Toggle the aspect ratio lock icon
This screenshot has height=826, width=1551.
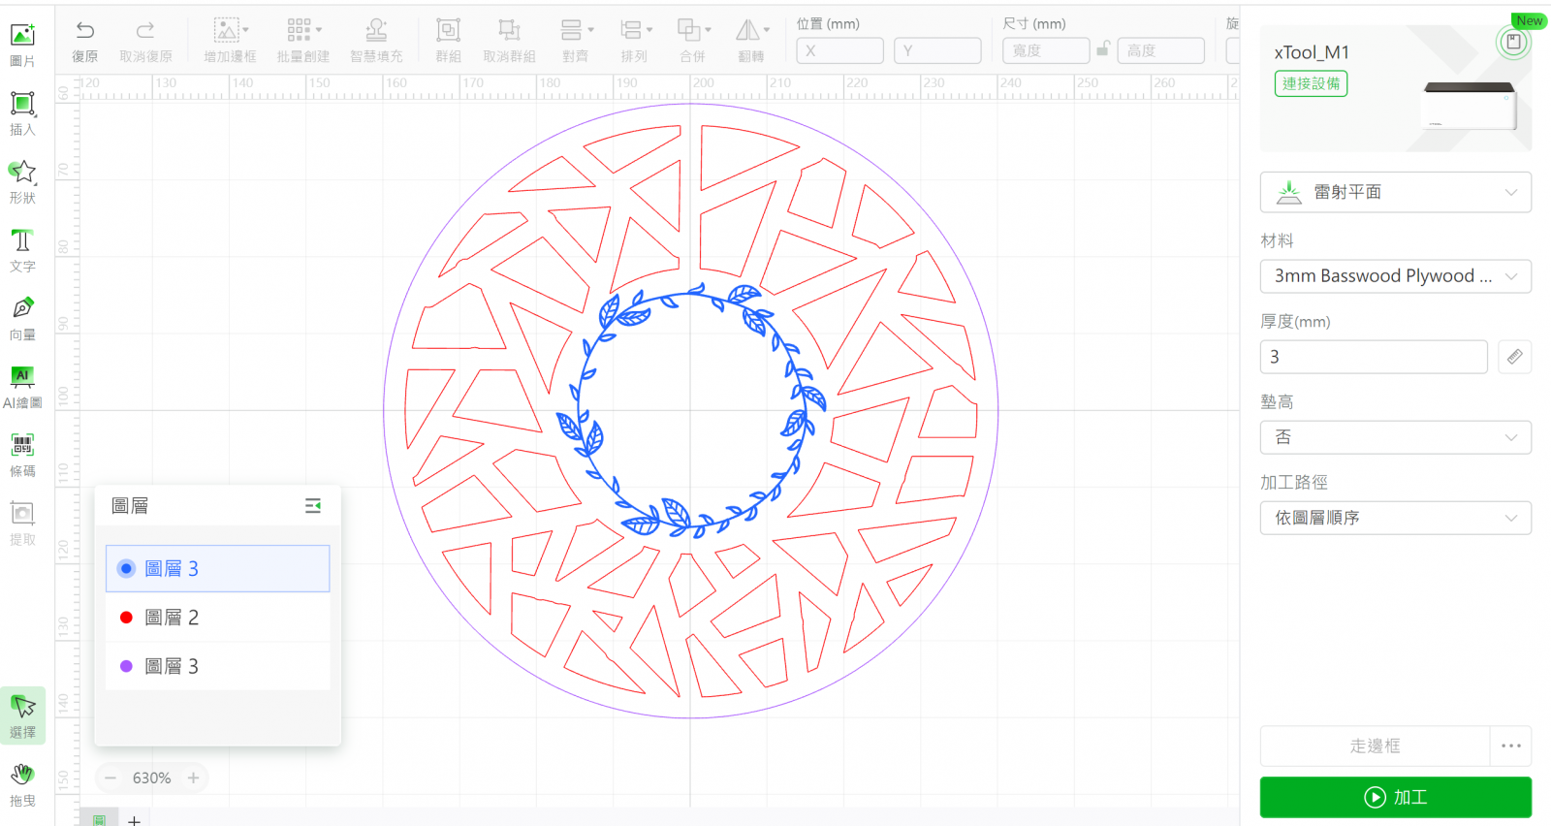[x=1103, y=49]
